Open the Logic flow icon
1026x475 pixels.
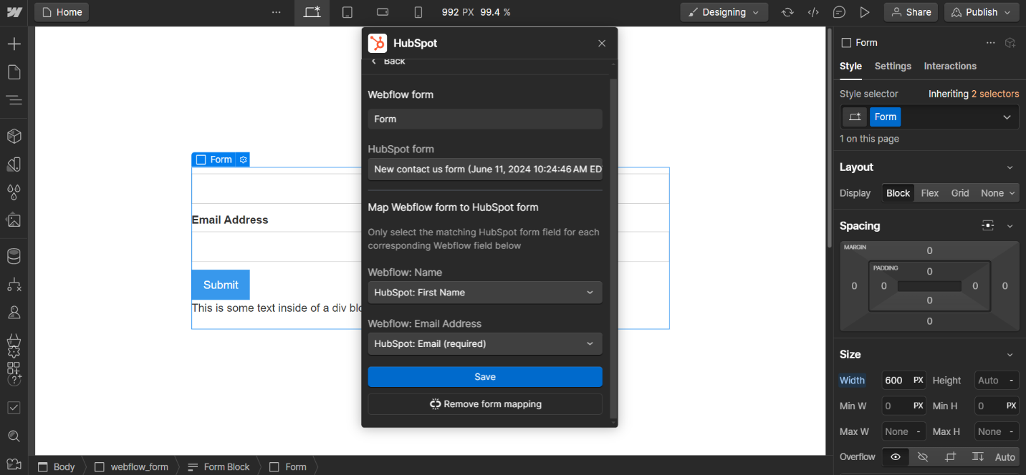(14, 285)
